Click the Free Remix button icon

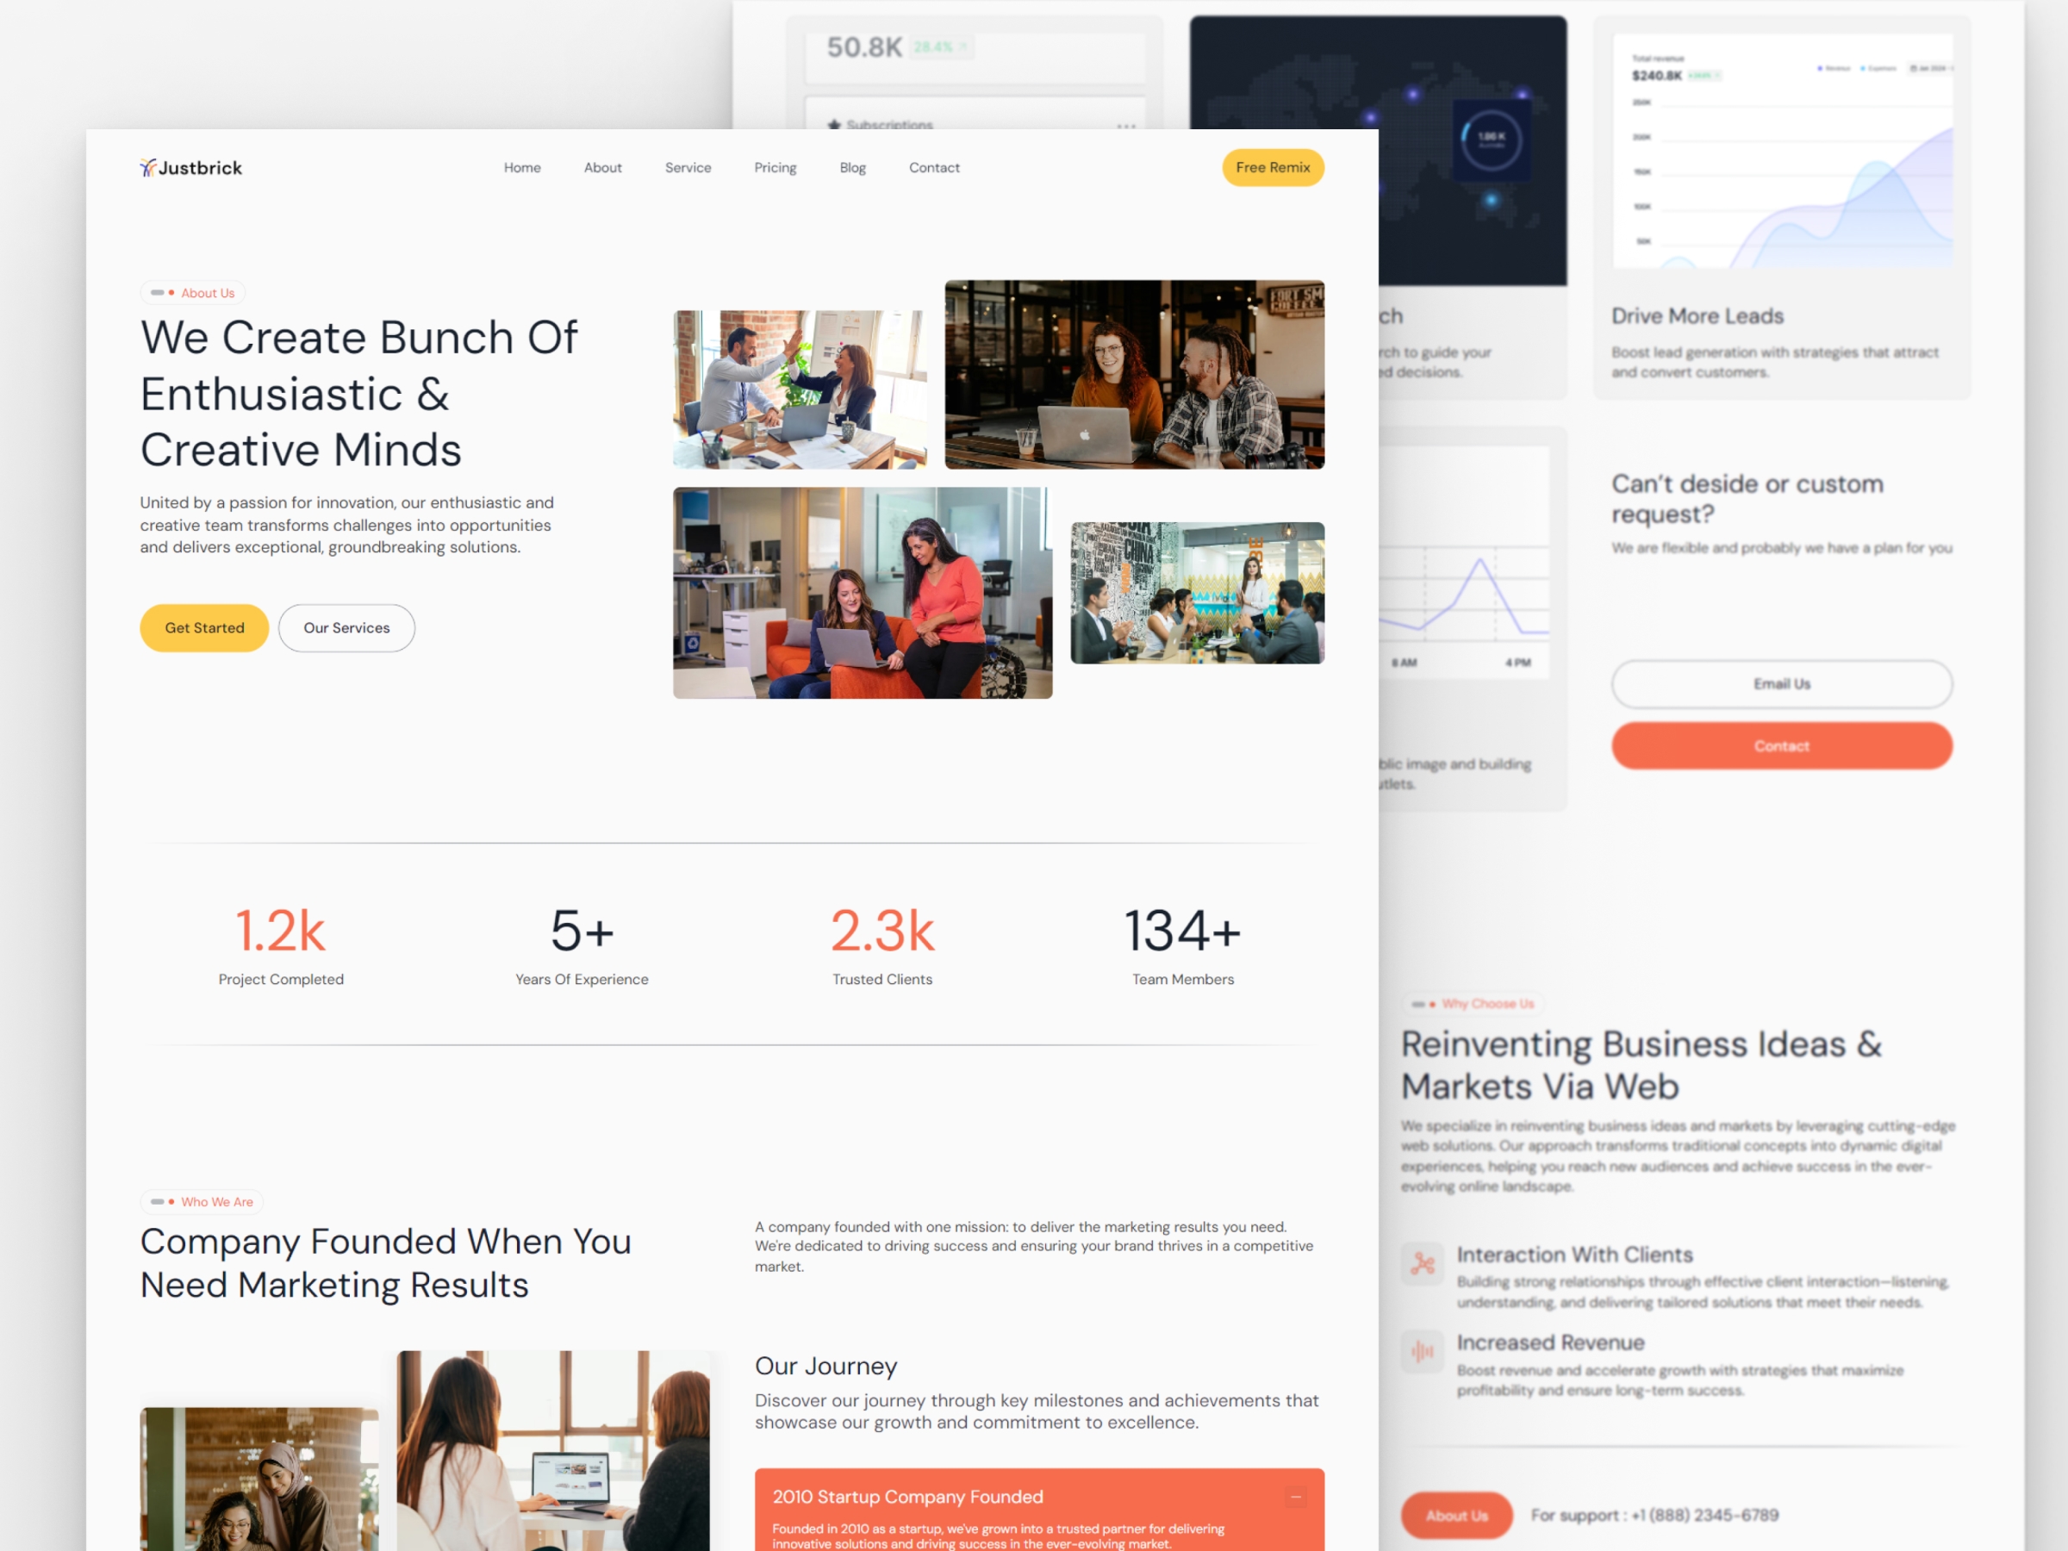(1274, 166)
